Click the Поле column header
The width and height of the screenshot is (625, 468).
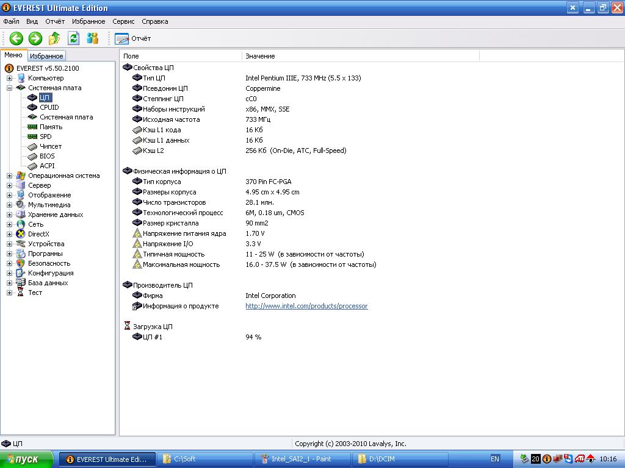181,56
